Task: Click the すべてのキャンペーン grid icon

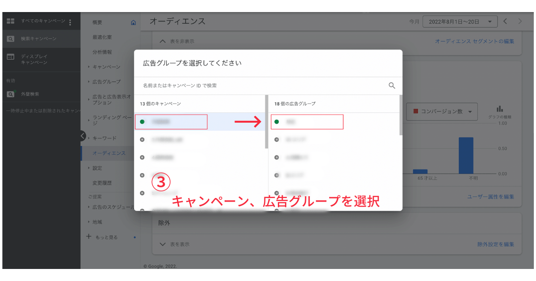Action: pos(10,21)
